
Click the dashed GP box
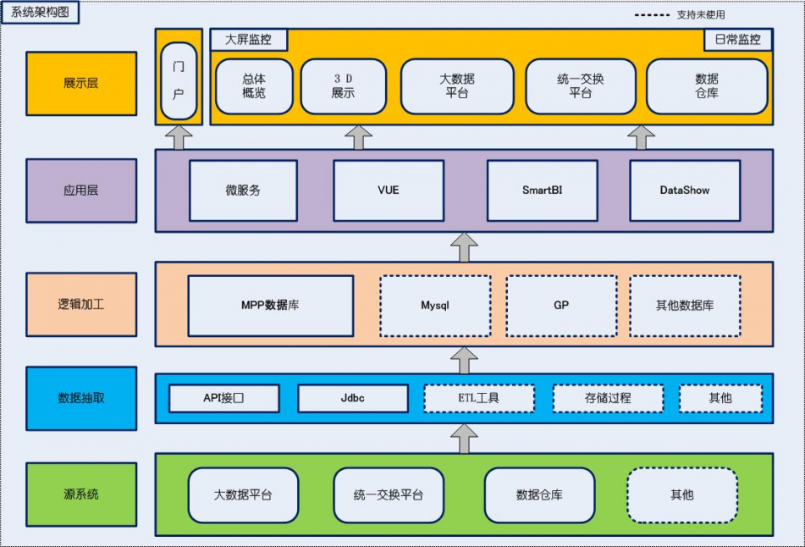pyautogui.click(x=562, y=306)
